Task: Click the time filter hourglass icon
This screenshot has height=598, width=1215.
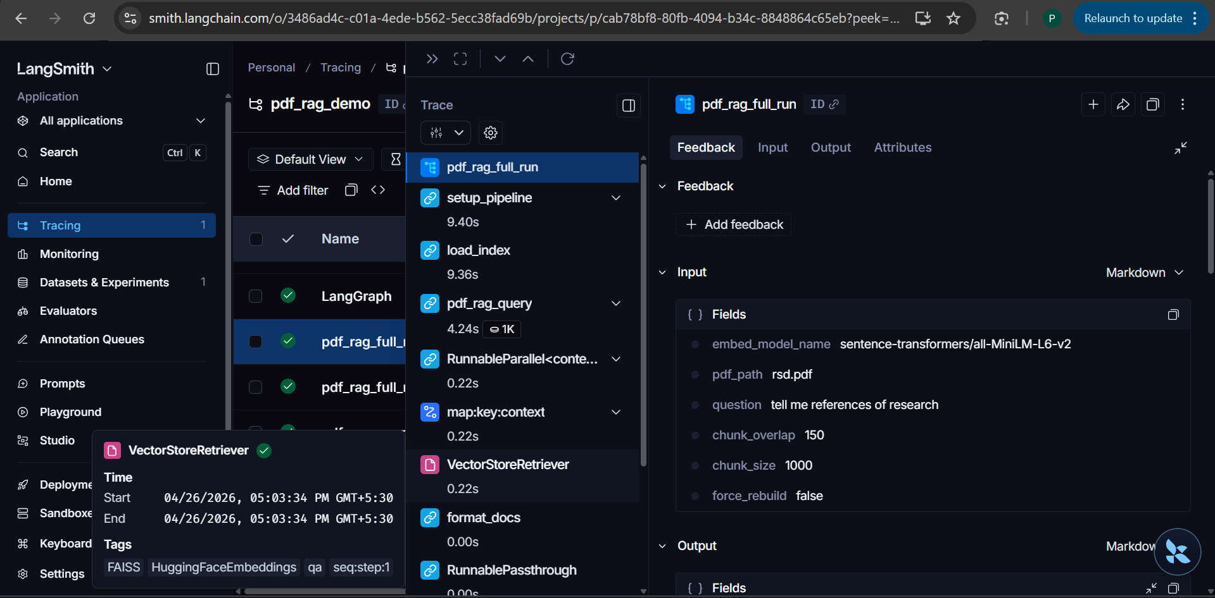Action: pyautogui.click(x=396, y=159)
